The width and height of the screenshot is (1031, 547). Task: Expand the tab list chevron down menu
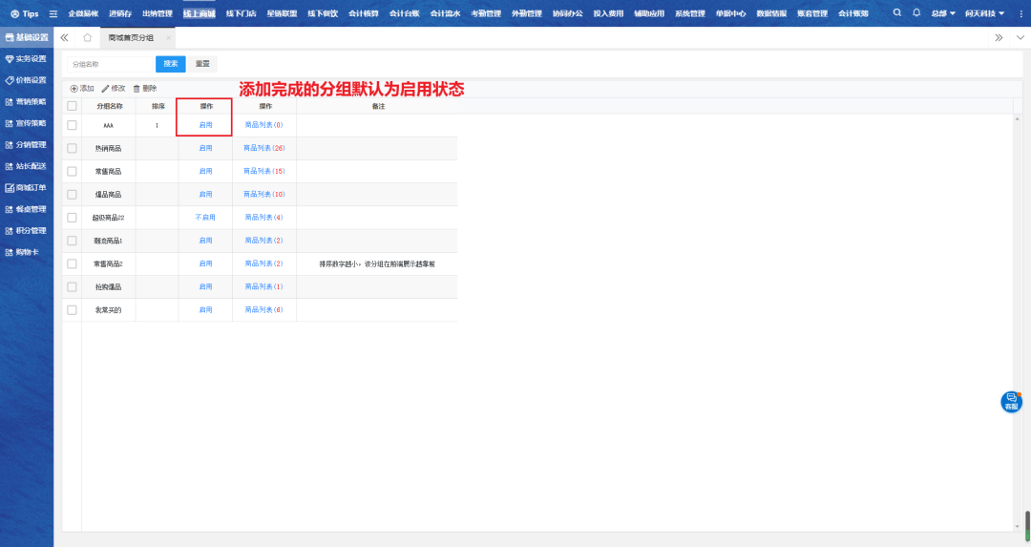pos(1020,37)
